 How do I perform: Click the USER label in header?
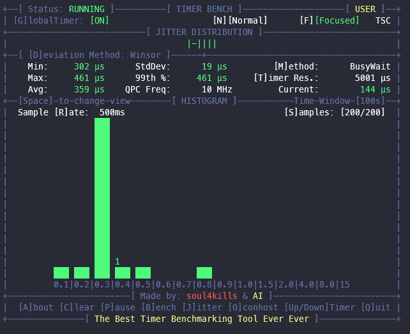click(365, 9)
